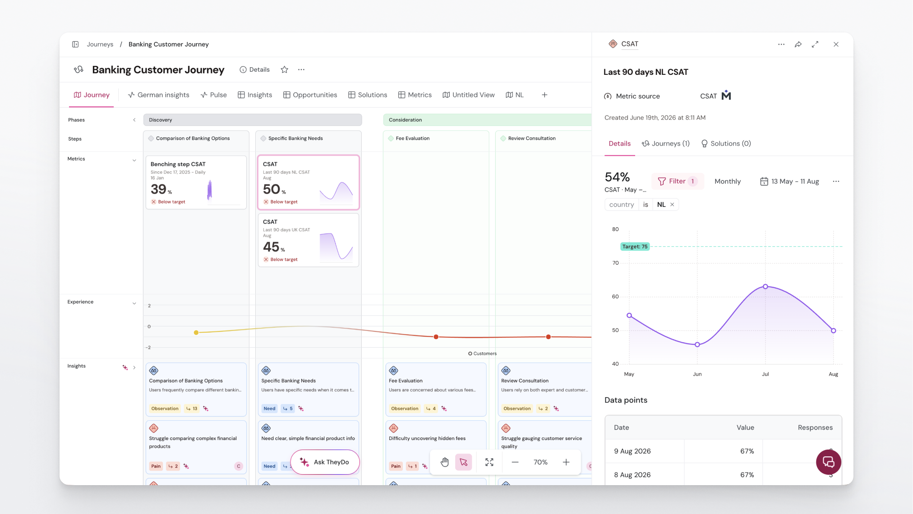Open chart more options ellipsis
This screenshot has width=913, height=514.
(836, 181)
